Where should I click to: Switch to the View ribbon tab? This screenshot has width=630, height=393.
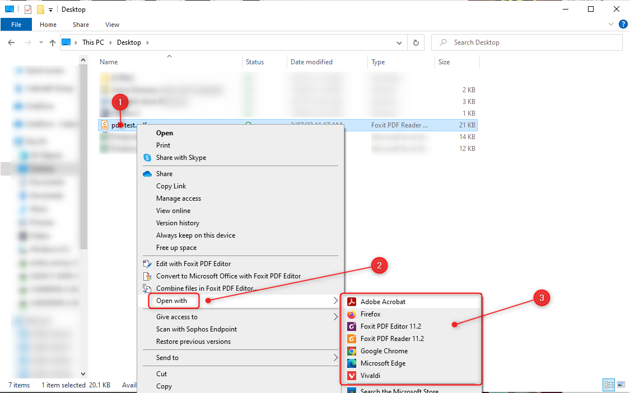[x=112, y=25]
